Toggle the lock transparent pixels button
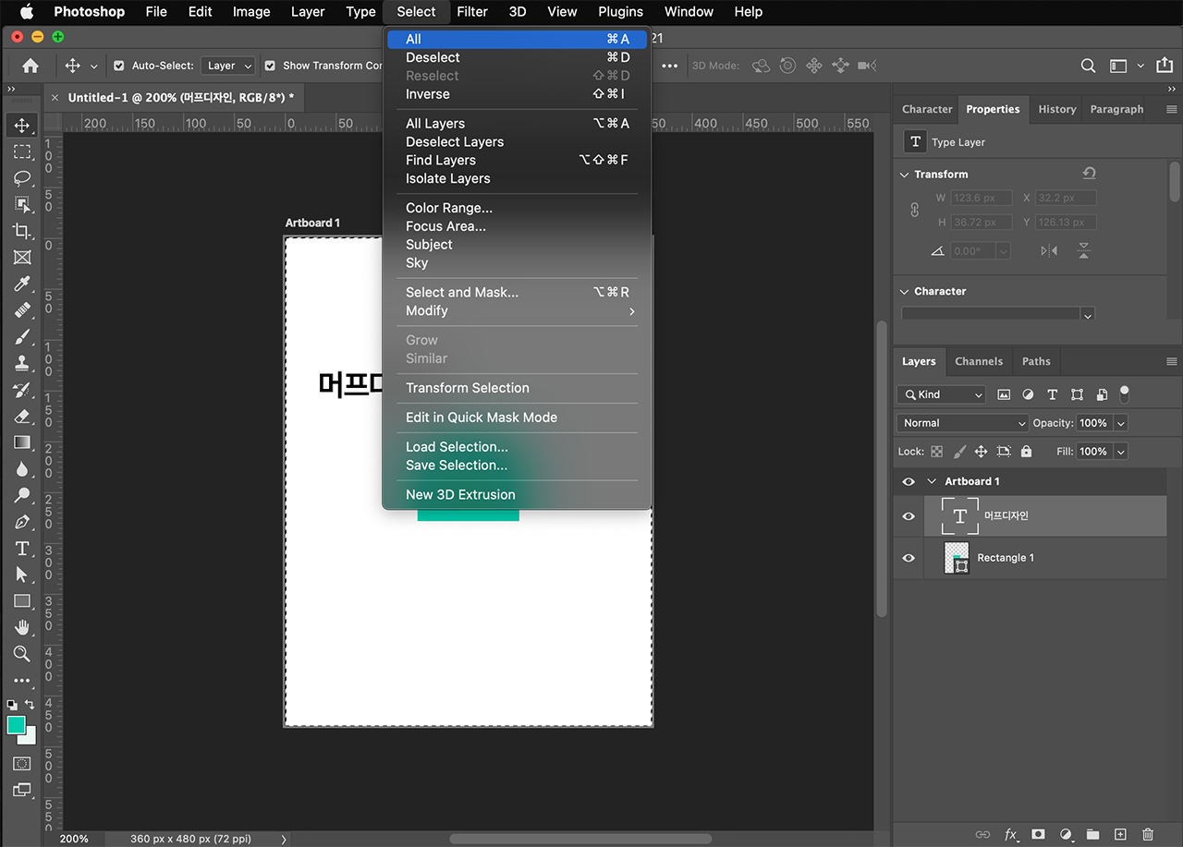Screen dimensions: 1183x847 coord(937,452)
